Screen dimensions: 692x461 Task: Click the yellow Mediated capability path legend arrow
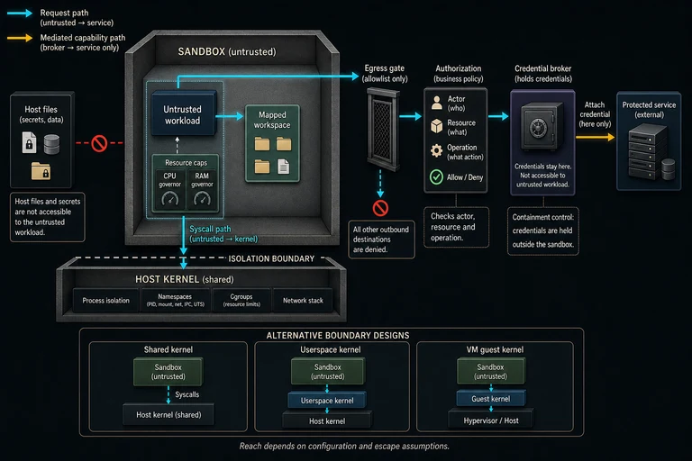click(20, 38)
